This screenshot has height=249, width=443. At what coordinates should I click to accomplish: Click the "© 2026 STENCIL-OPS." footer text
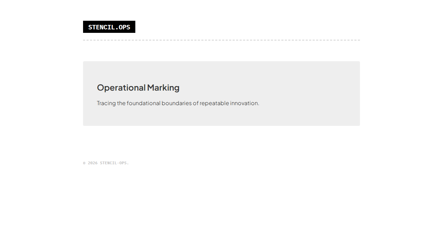point(106,163)
